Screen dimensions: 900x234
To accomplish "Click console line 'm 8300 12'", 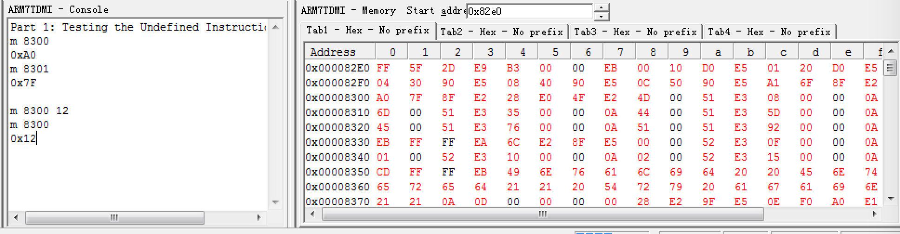I will (x=40, y=111).
